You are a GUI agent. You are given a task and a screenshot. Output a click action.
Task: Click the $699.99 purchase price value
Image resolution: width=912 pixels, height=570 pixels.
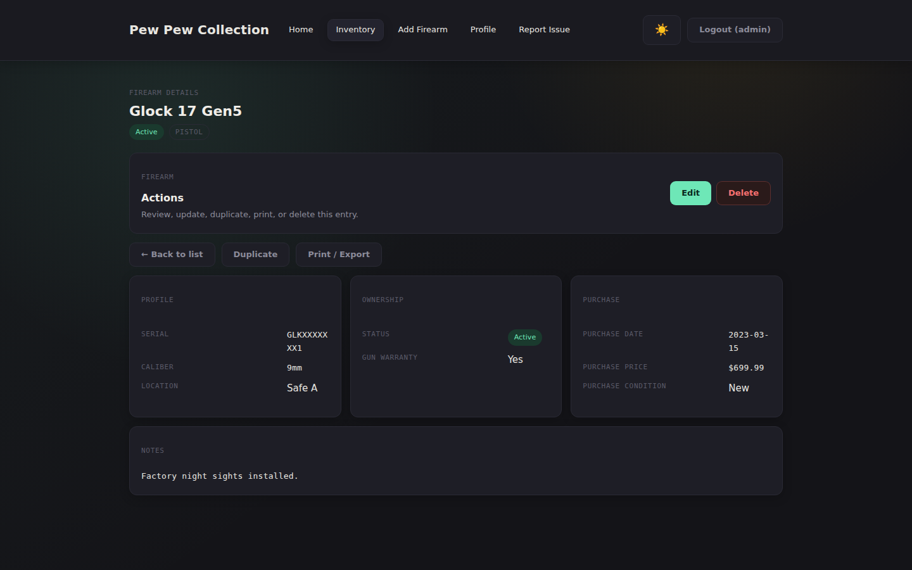click(746, 368)
